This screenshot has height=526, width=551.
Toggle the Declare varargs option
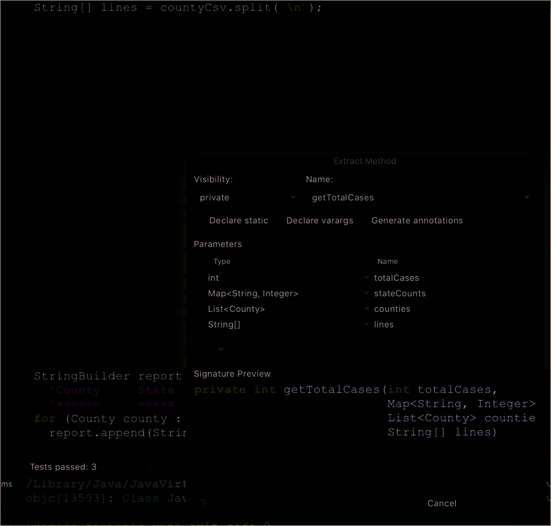(x=319, y=221)
